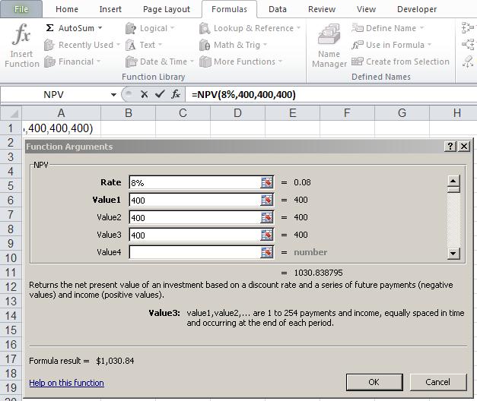Expand the Logical dropdown arrow
The image size is (477, 401).
[173, 28]
